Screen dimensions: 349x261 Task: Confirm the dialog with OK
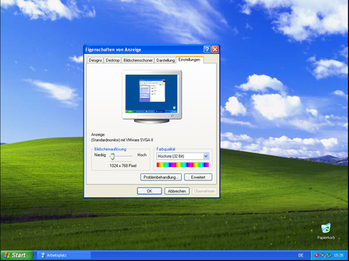coord(150,191)
